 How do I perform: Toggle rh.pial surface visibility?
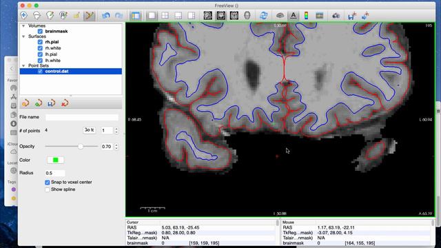click(x=40, y=42)
